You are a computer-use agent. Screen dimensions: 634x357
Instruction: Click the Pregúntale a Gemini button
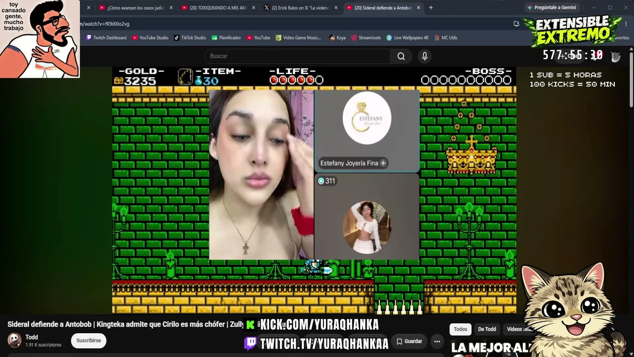point(552,8)
